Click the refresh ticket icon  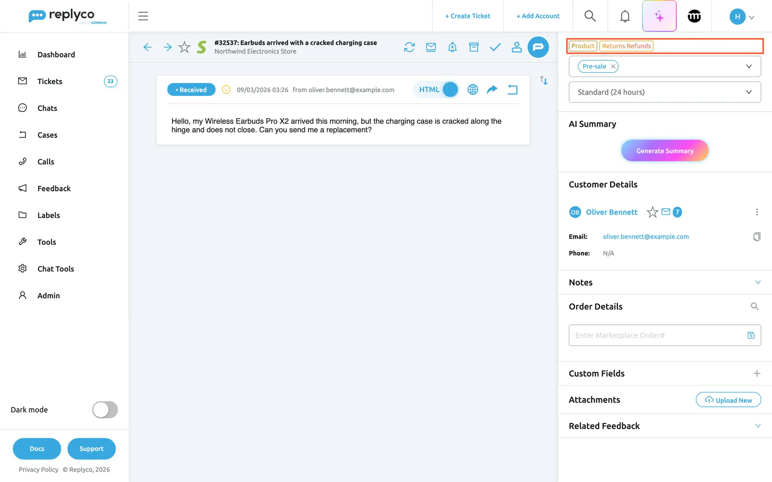tap(409, 47)
